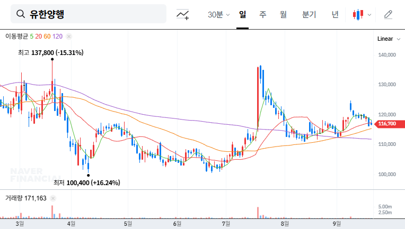
Task: Click the 거래량 171,163 volume label
Action: click(26, 198)
